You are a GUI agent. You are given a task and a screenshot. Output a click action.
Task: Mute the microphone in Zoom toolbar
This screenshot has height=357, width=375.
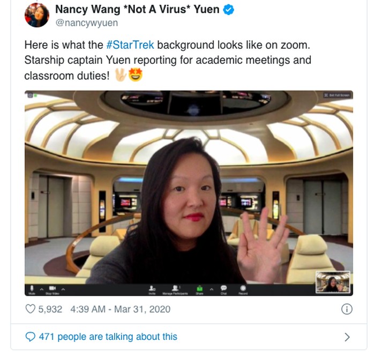point(32,287)
